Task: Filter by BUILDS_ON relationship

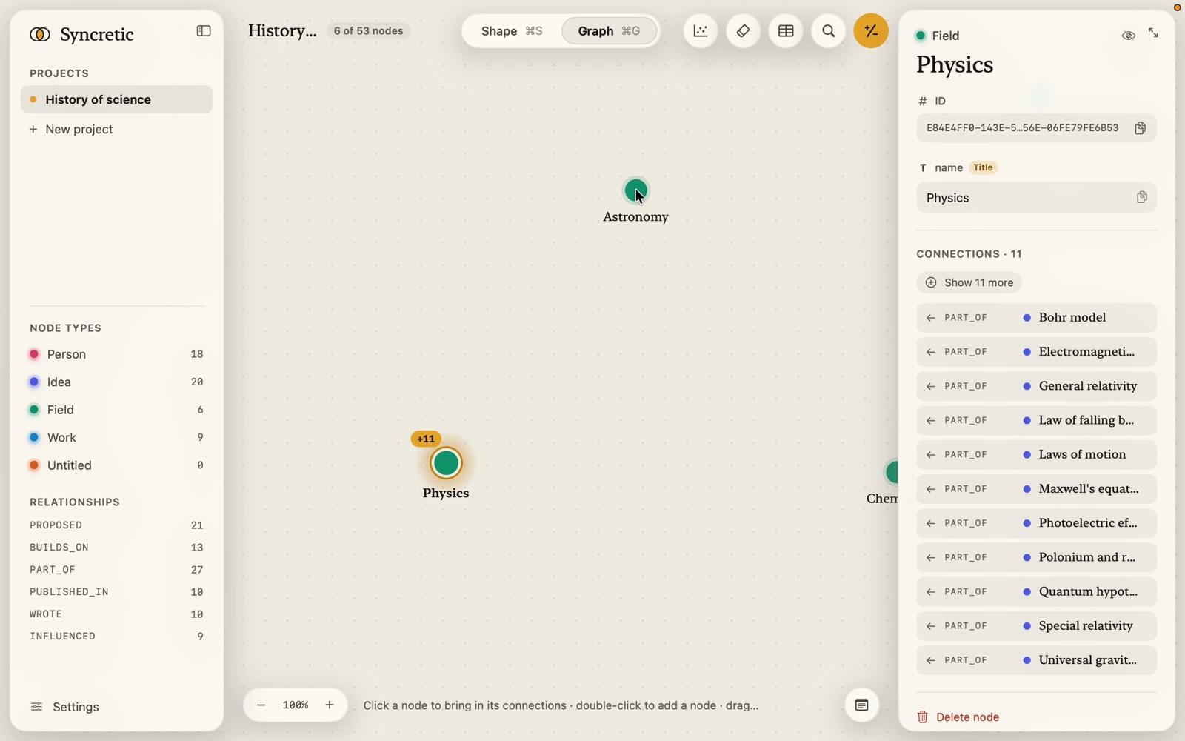Action: (x=116, y=548)
